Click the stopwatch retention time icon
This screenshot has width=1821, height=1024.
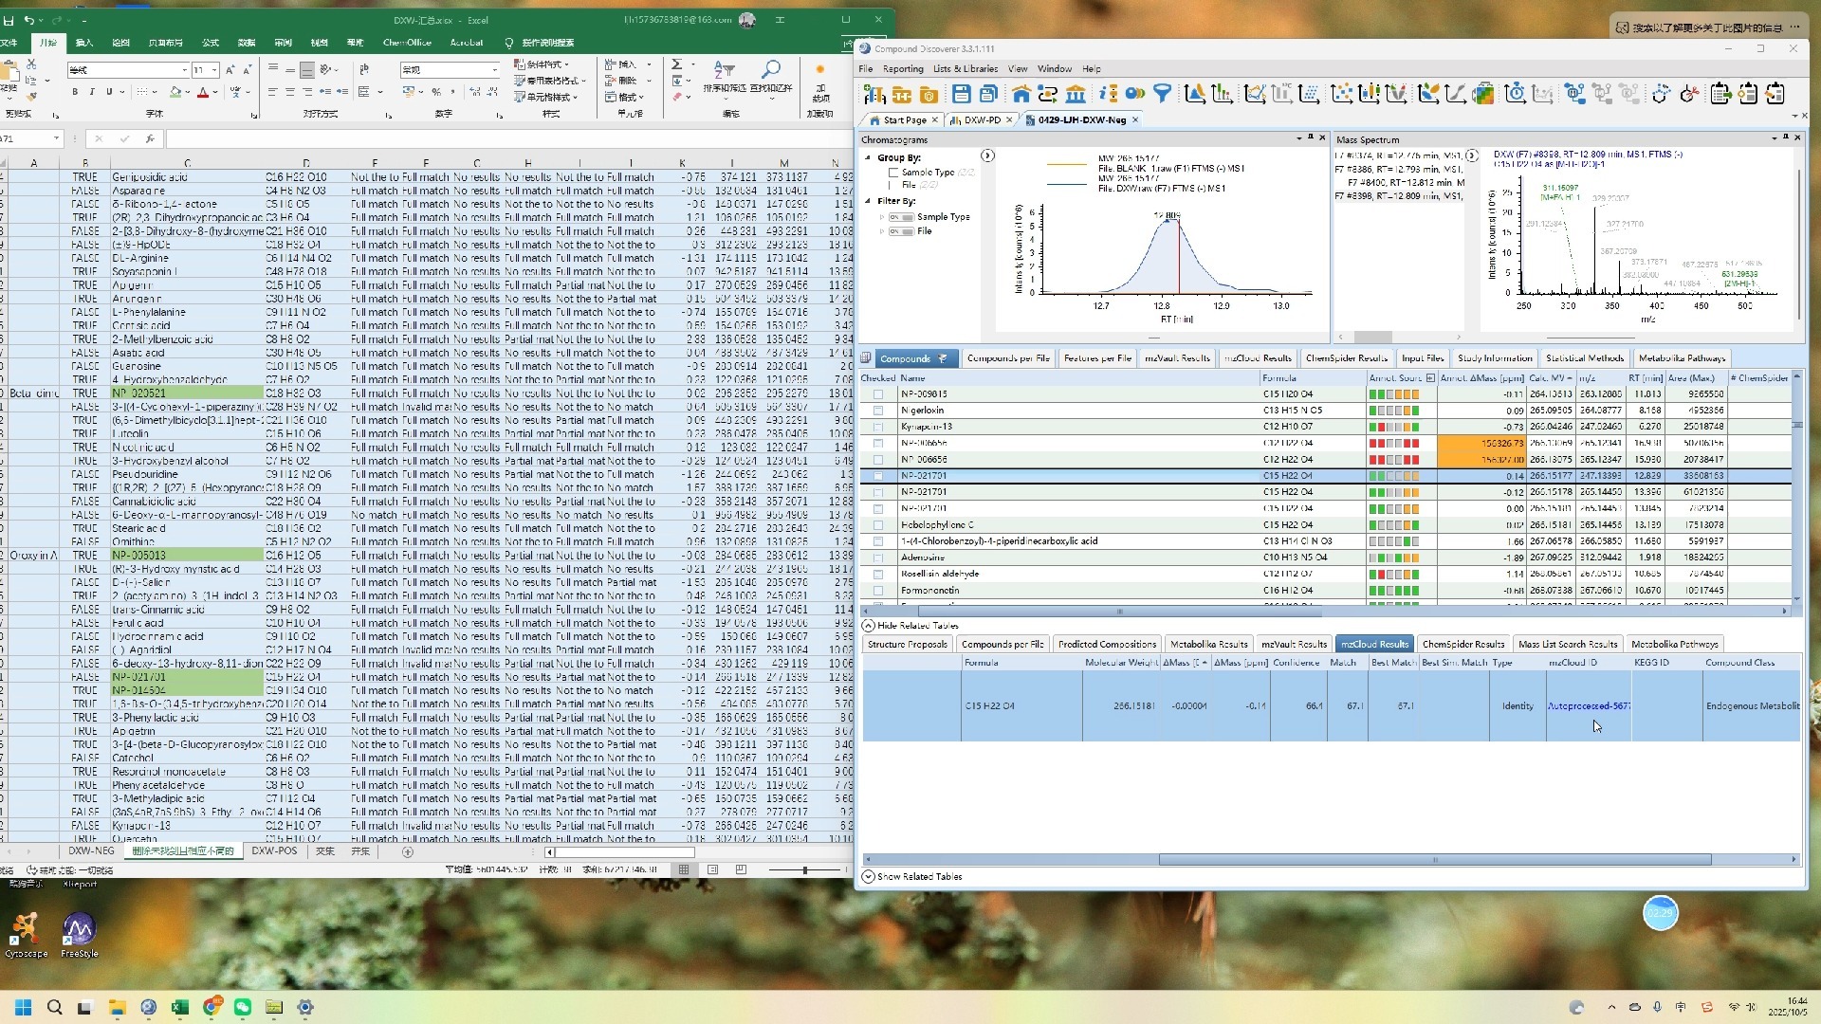point(1516,93)
